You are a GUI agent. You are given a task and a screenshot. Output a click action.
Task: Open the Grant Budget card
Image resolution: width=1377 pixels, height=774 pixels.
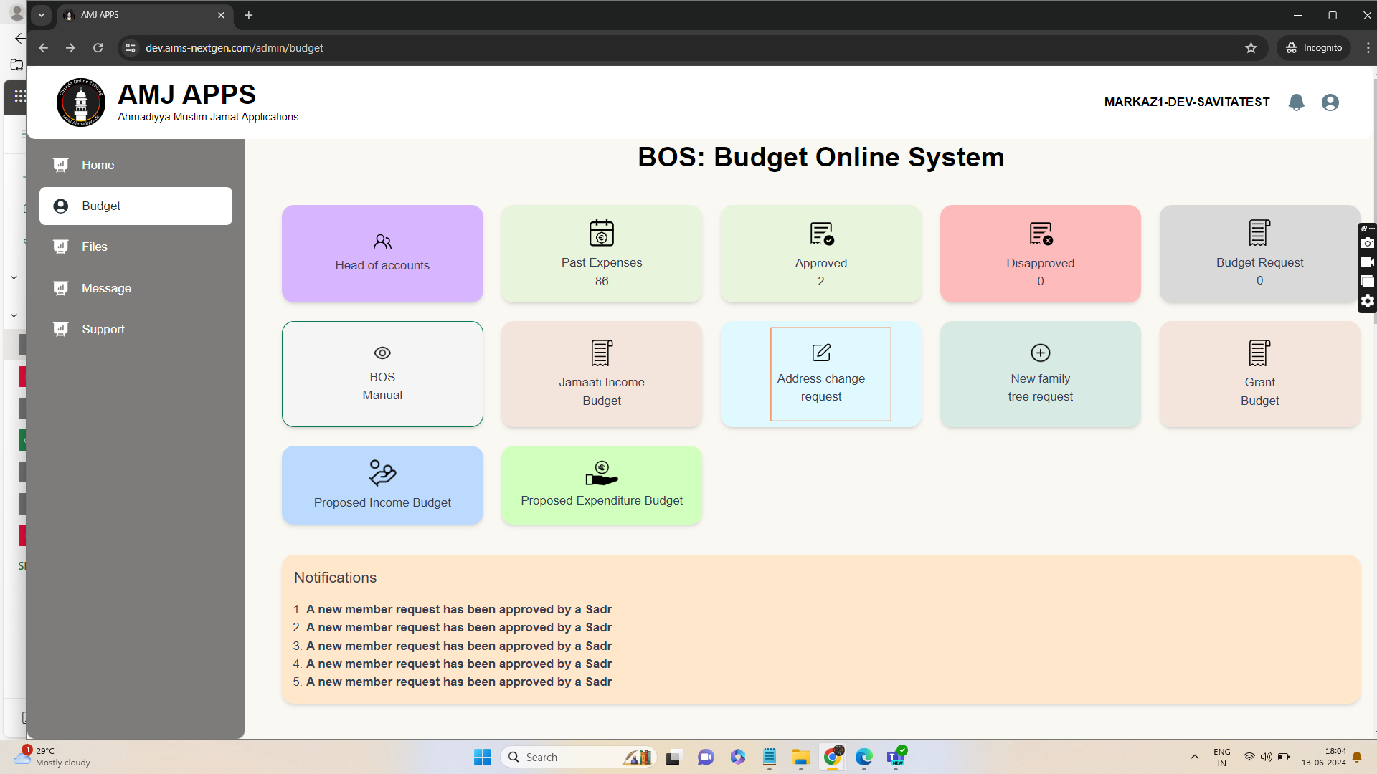(x=1260, y=374)
